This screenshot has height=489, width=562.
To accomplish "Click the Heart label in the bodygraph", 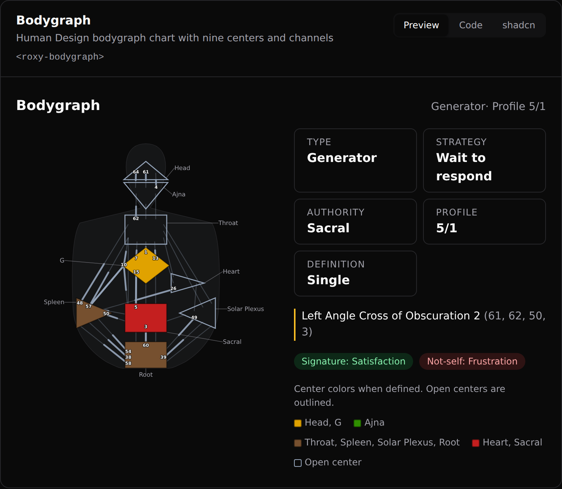I will pos(231,272).
